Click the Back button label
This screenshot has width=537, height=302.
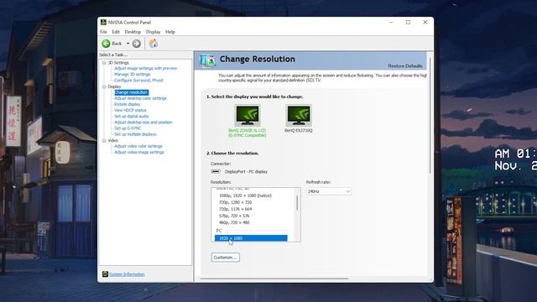[x=117, y=44]
